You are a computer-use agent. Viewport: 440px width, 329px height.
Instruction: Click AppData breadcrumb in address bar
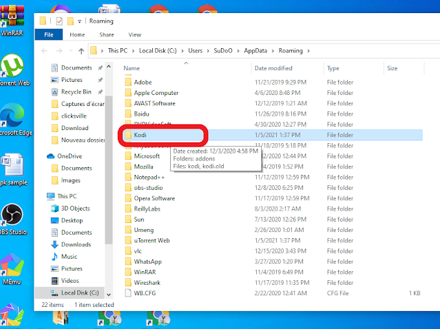[x=255, y=51]
